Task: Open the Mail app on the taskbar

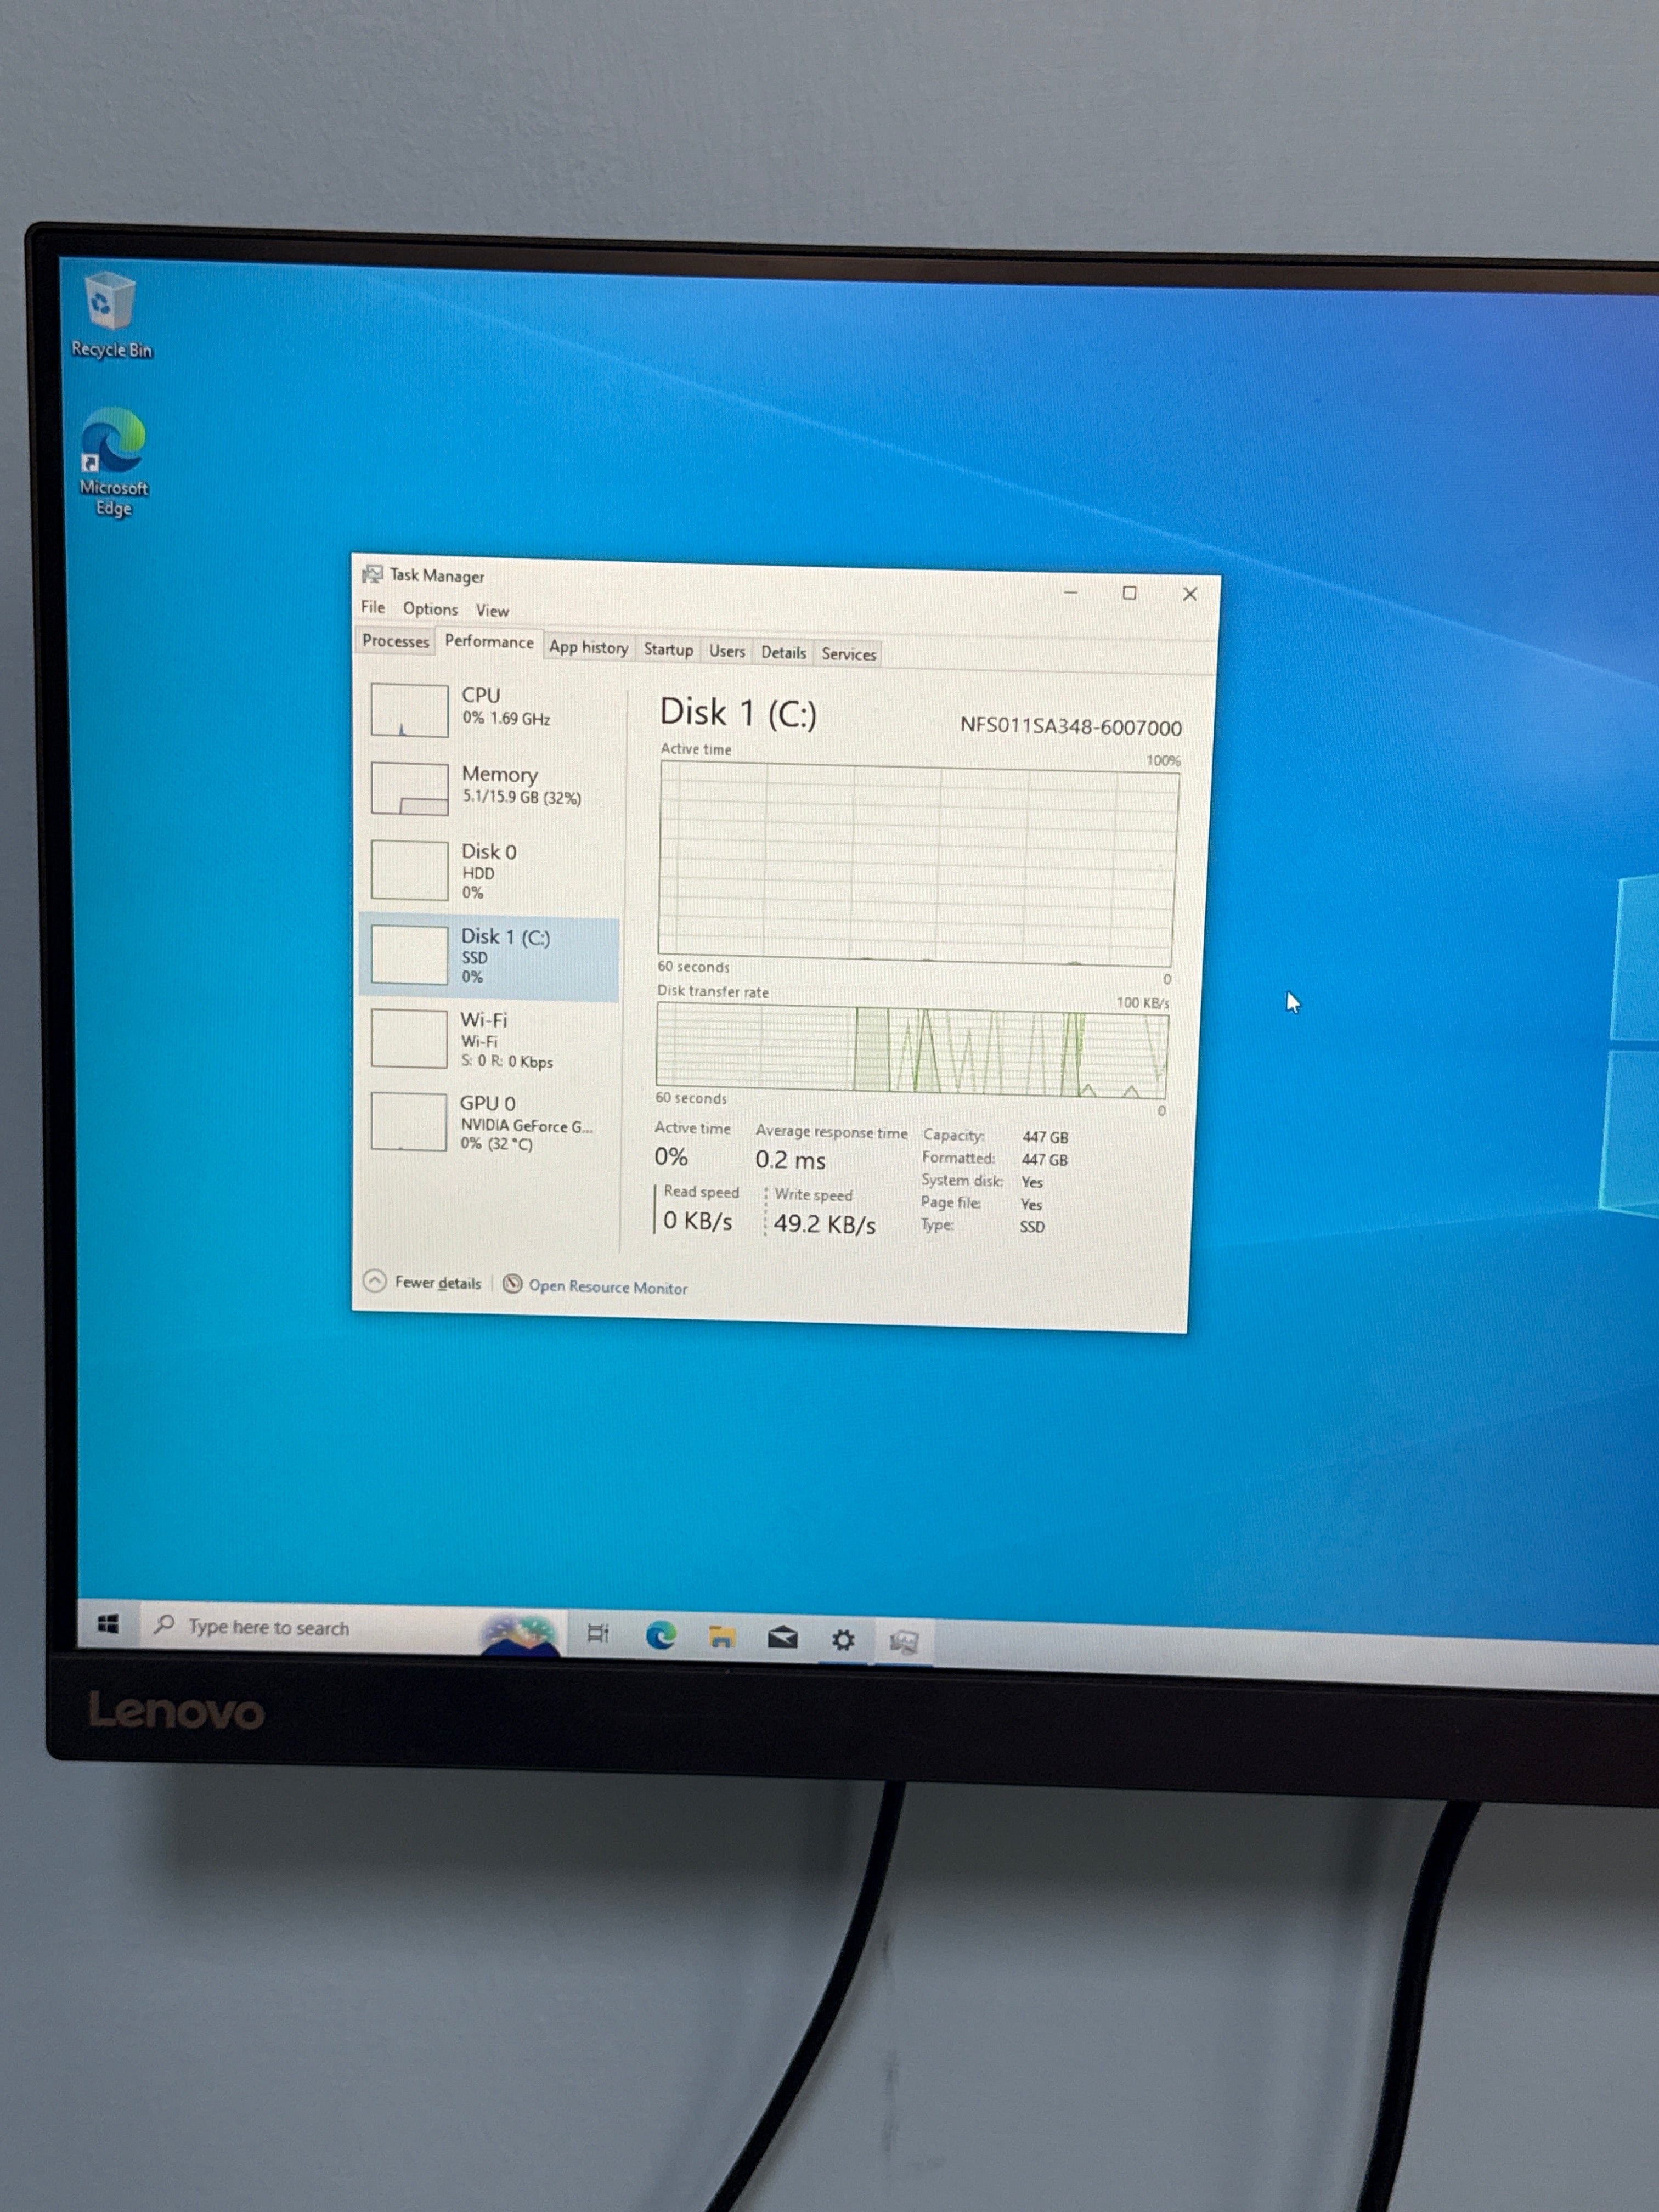Action: pyautogui.click(x=782, y=1638)
